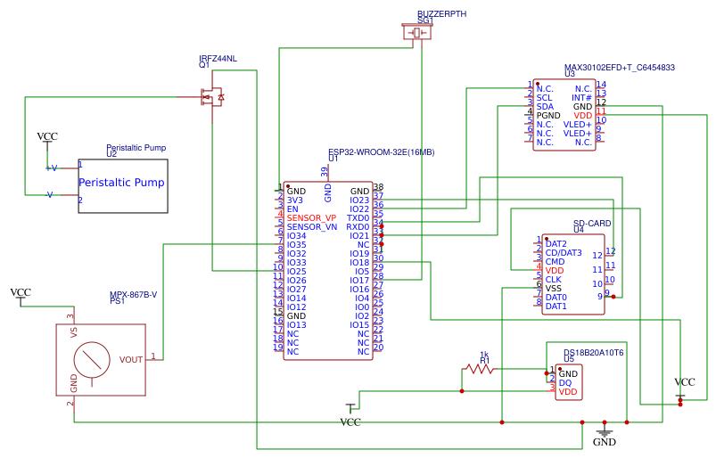Select the +V terminal of the pump
716x458 pixels.
point(51,168)
